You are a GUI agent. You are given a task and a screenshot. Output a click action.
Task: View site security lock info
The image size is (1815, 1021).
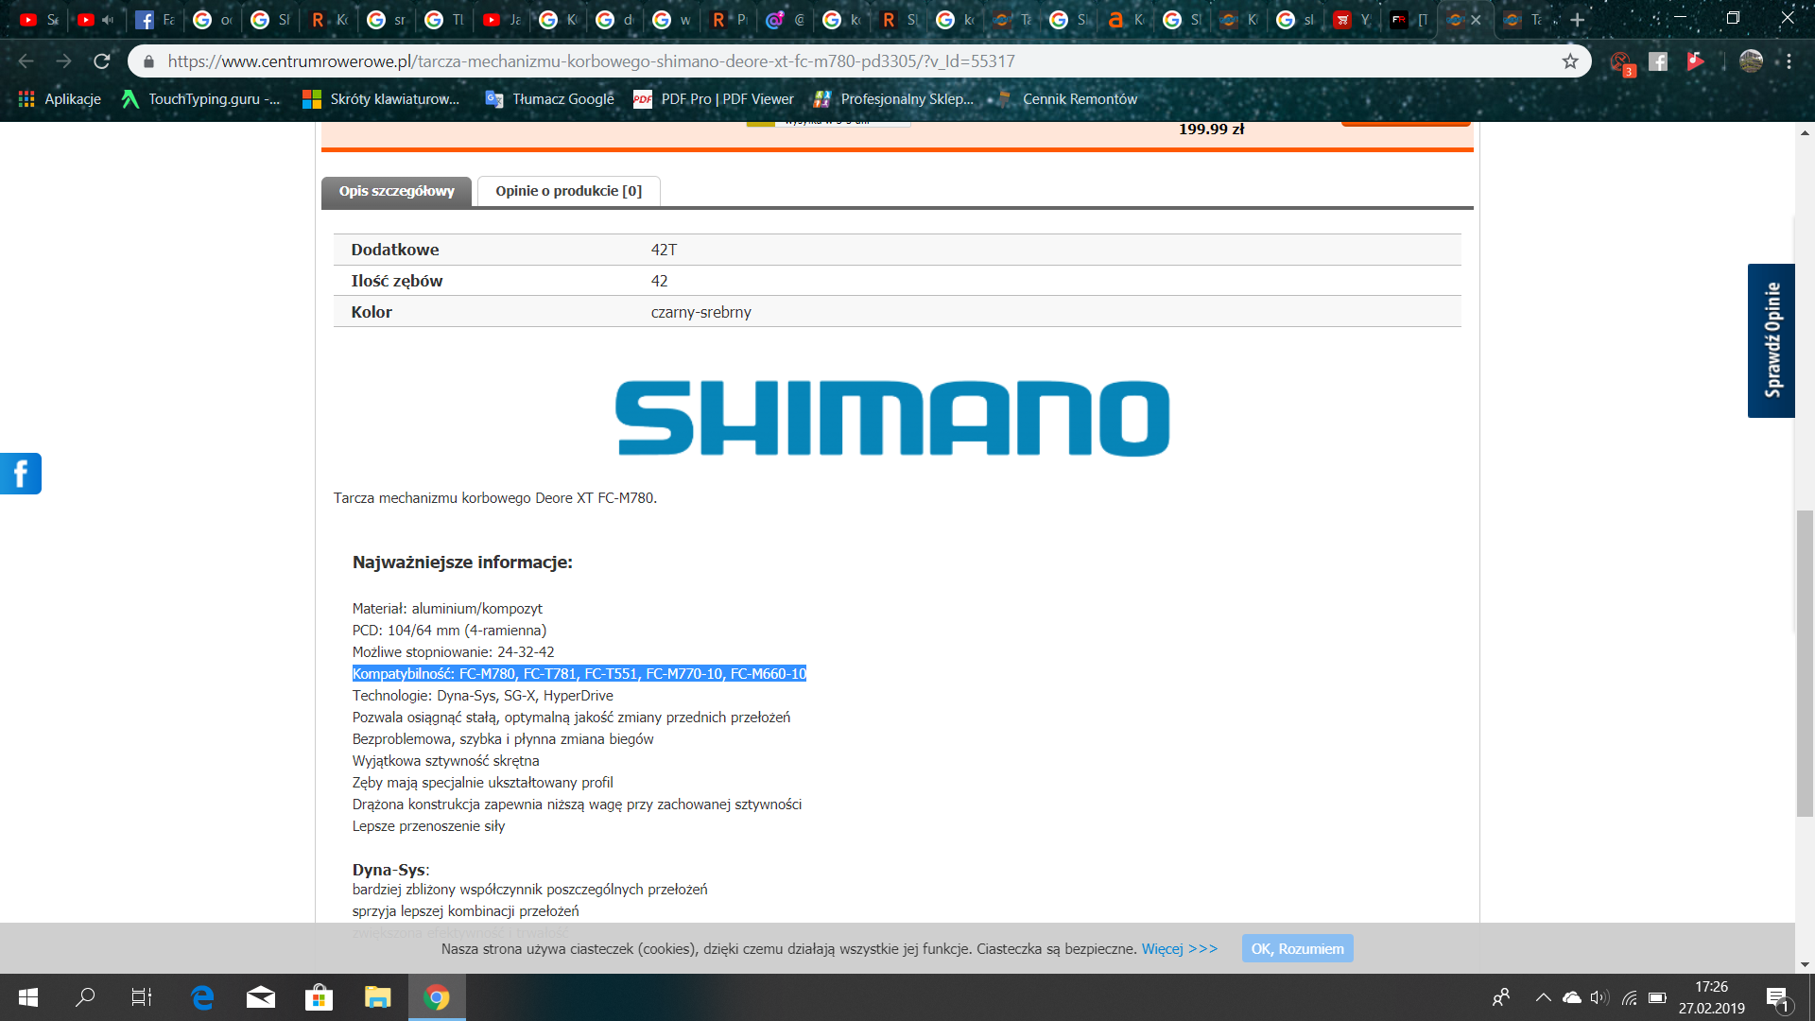[148, 61]
